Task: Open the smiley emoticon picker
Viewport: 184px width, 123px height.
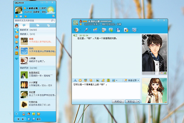Action: click(80, 80)
